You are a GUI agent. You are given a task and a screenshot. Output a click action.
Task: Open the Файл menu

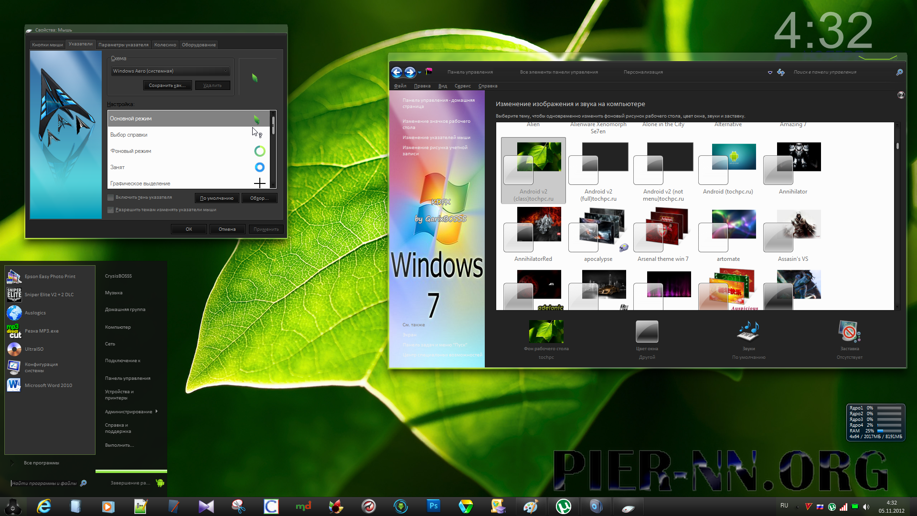coord(400,86)
